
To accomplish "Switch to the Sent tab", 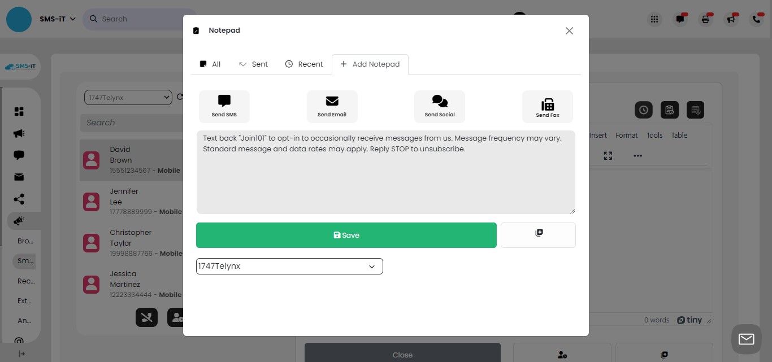I will (x=253, y=64).
